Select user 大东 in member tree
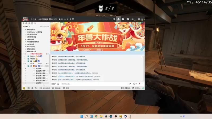 click(31, 66)
